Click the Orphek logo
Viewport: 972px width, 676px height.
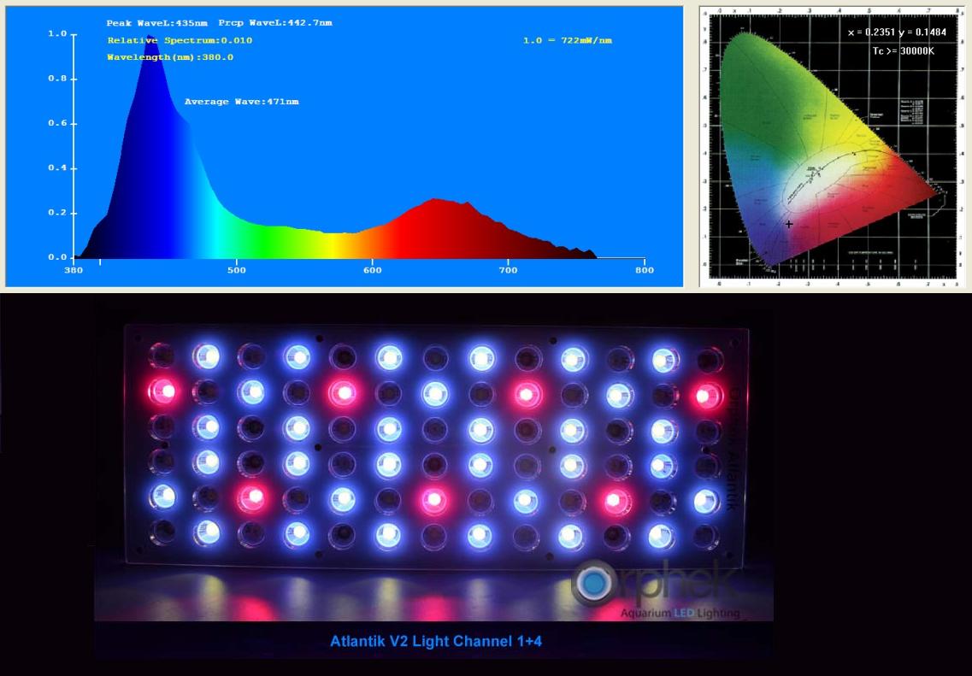coord(655,583)
